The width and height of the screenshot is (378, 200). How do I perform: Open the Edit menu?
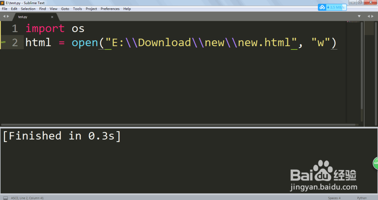point(14,9)
